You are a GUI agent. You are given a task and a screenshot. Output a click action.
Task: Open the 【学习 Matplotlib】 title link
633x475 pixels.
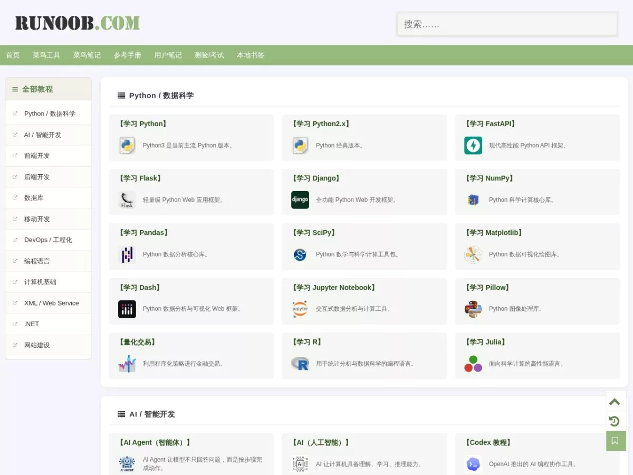[494, 233]
